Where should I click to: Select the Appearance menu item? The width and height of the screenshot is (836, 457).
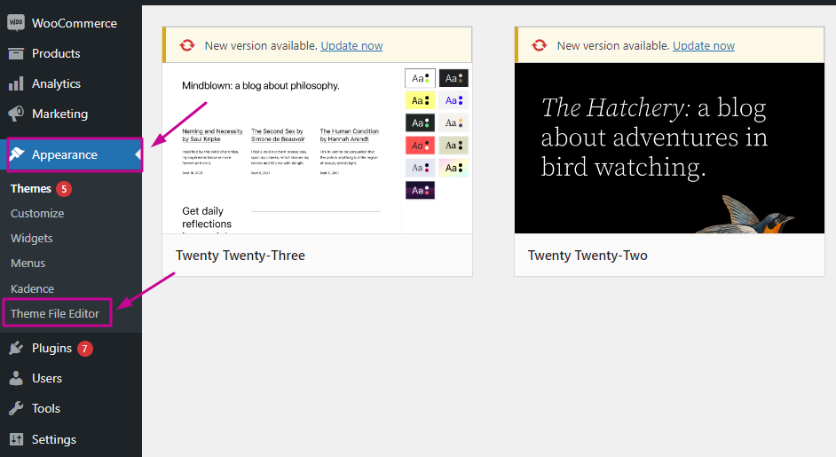(x=71, y=154)
